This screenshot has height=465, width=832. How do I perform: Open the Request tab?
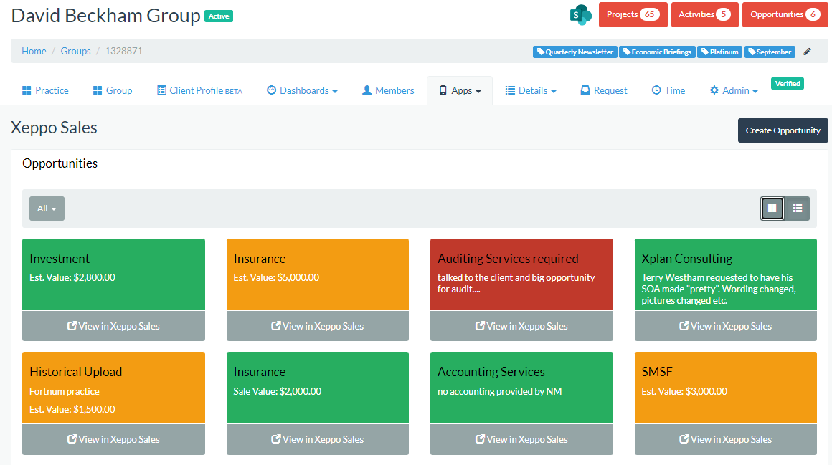(604, 91)
